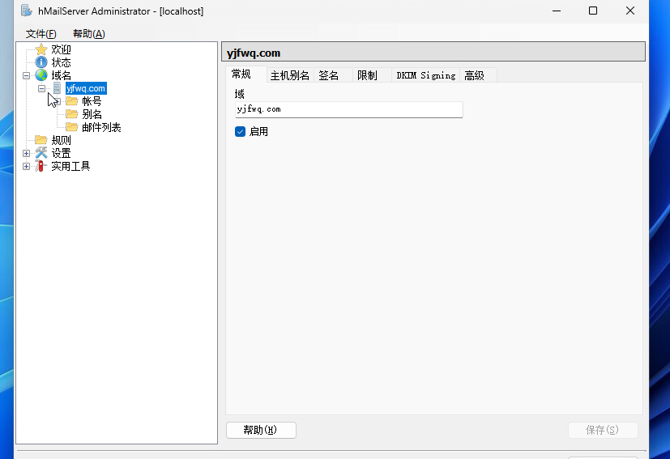Image resolution: width=670 pixels, height=459 pixels.
Task: Open the 签名 tab
Action: (333, 75)
